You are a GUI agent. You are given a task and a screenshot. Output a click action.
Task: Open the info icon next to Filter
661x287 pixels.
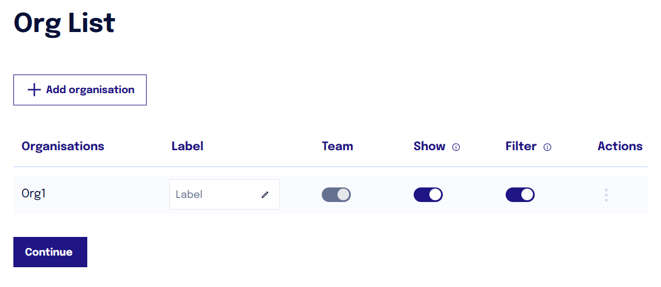click(547, 147)
